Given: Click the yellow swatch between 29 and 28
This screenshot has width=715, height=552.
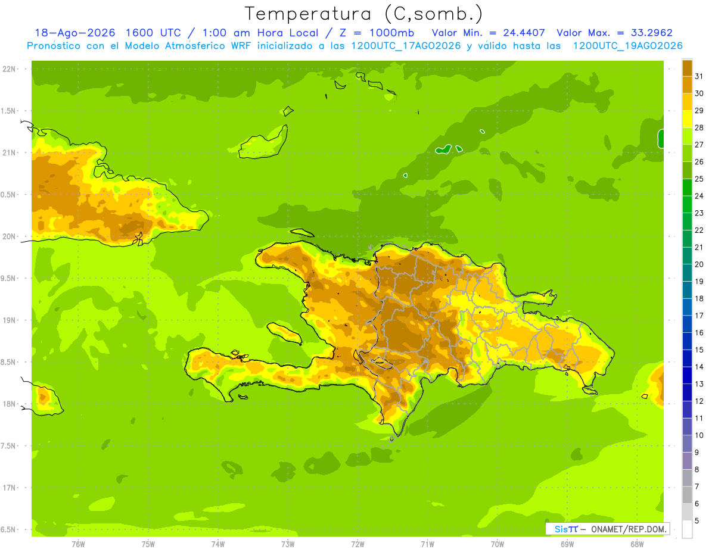Looking at the screenshot, I should 687,119.
